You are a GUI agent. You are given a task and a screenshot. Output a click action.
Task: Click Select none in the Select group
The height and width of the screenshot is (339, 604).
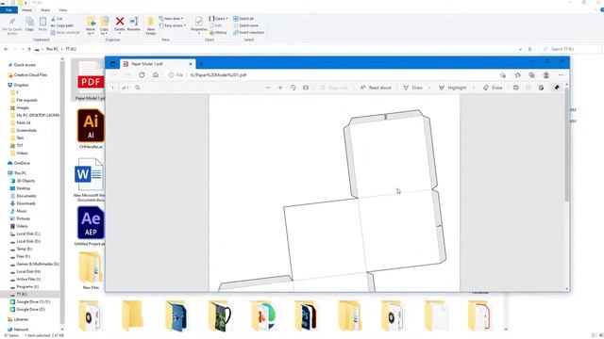pos(245,25)
